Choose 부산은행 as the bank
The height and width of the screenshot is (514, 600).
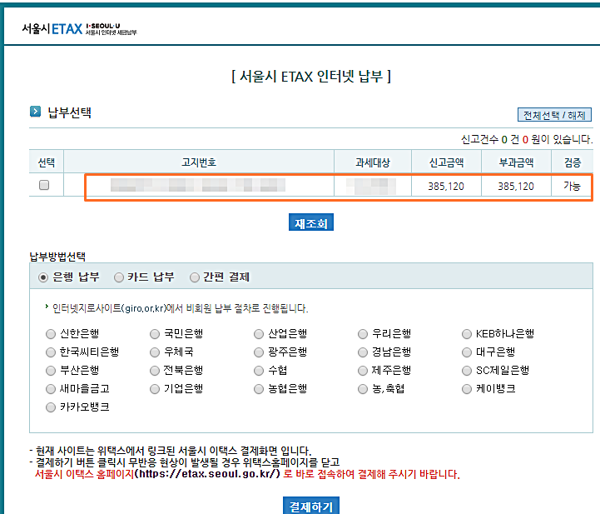click(x=51, y=371)
